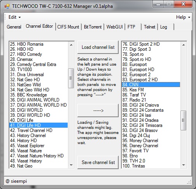Show the Log tab

(x=166, y=27)
